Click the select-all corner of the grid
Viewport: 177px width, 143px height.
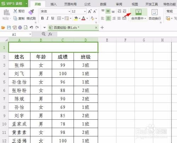pos(4,40)
